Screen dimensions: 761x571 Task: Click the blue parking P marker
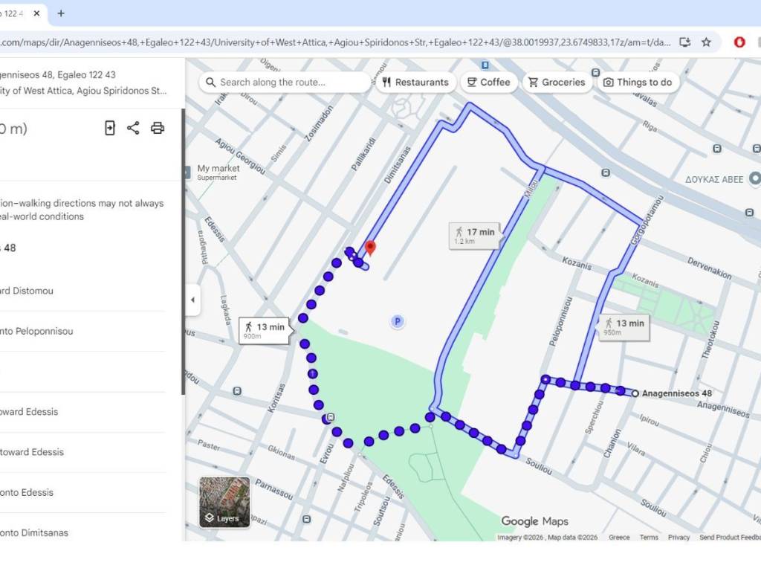tap(398, 321)
